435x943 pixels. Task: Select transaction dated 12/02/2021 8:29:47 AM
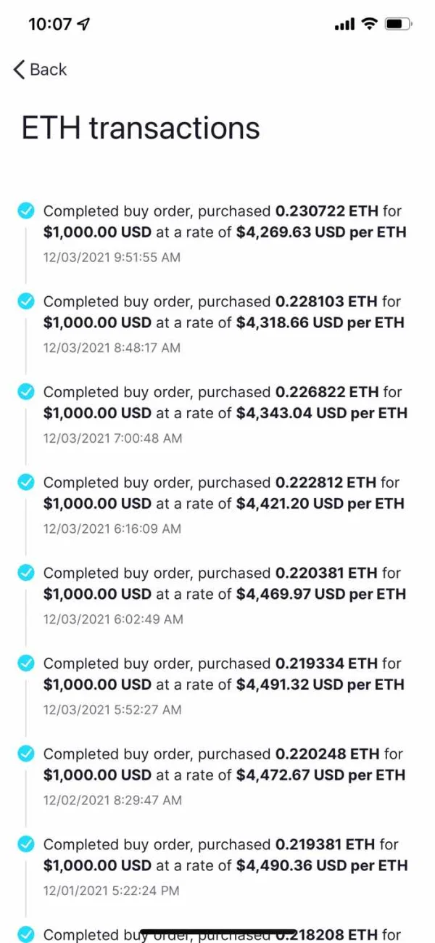[x=112, y=800]
